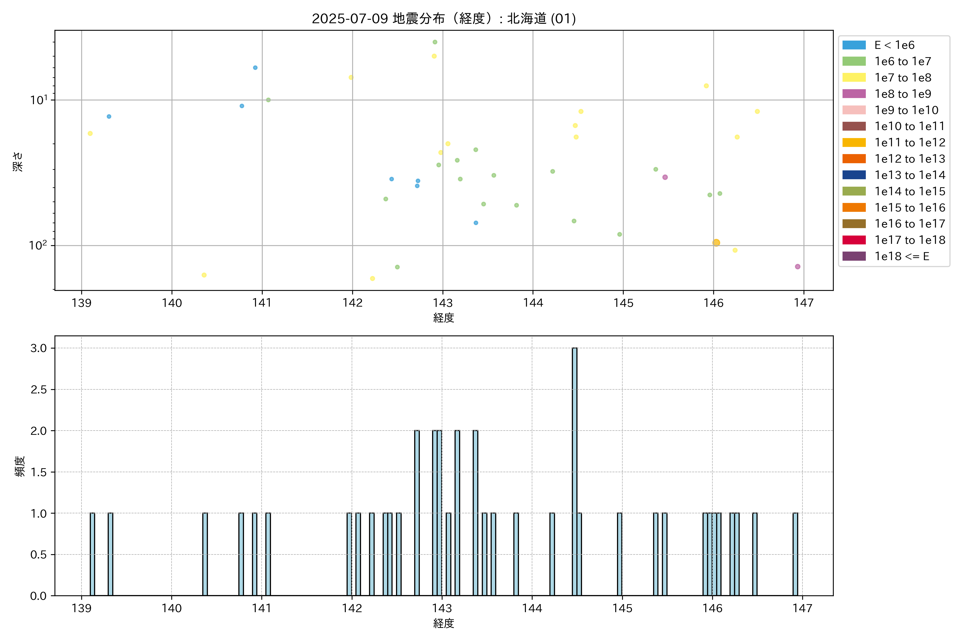962x641 pixels.
Task: Click the pink 1e9 to 1e10 legend swatch
Action: click(854, 110)
